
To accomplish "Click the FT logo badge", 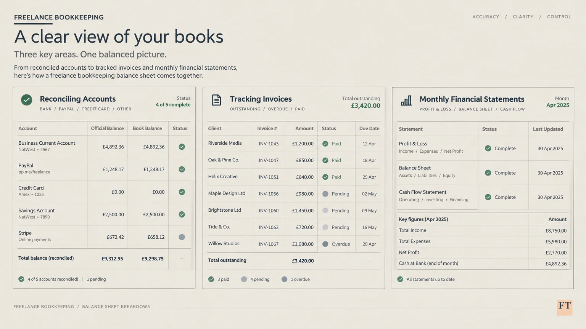I will (x=565, y=307).
